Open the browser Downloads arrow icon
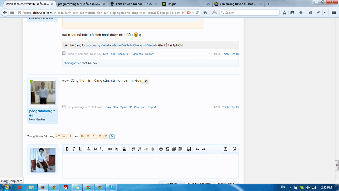 (301, 13)
